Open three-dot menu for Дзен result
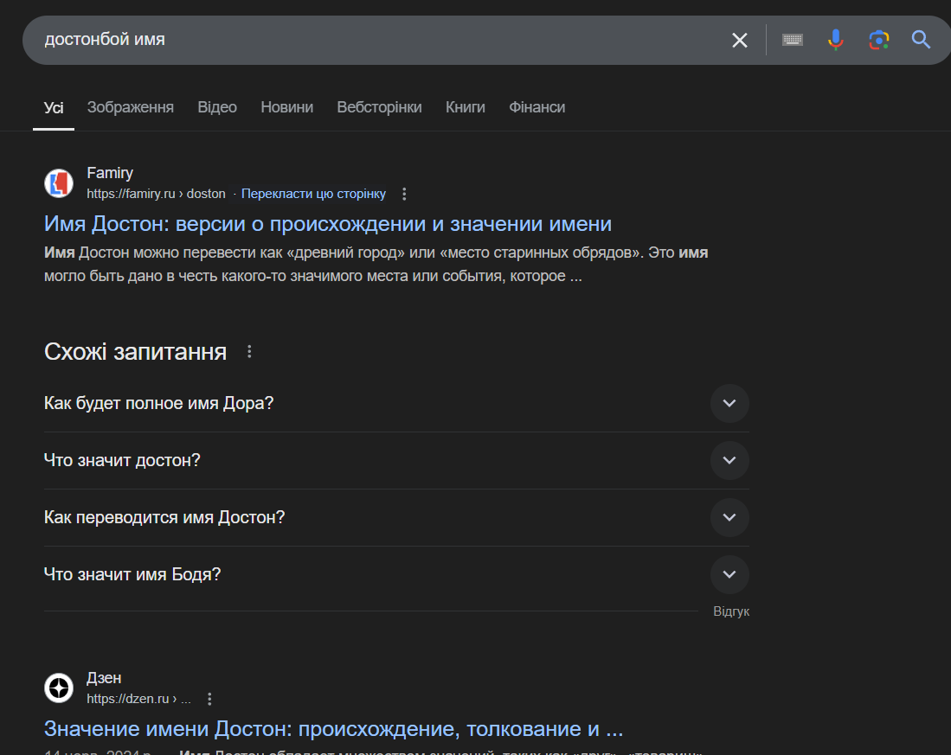 point(209,699)
